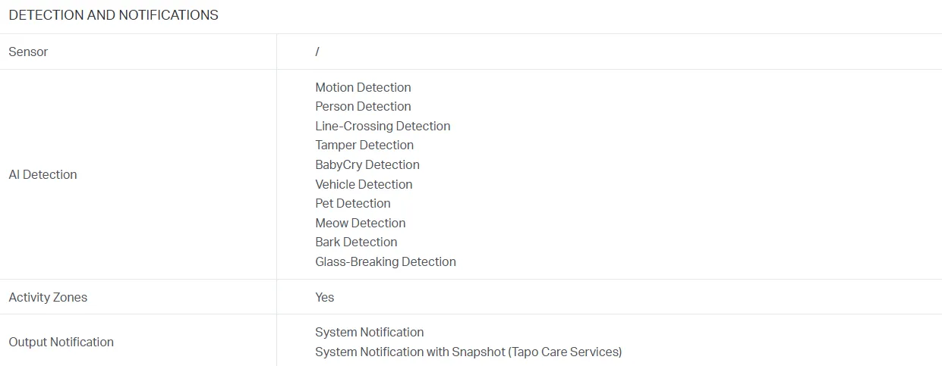Image resolution: width=942 pixels, height=366 pixels.
Task: Click the Detection and Notifications section header
Action: point(113,15)
